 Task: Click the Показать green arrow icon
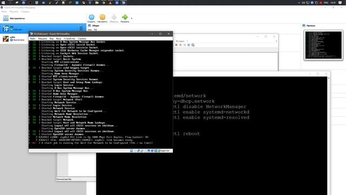(x=125, y=17)
